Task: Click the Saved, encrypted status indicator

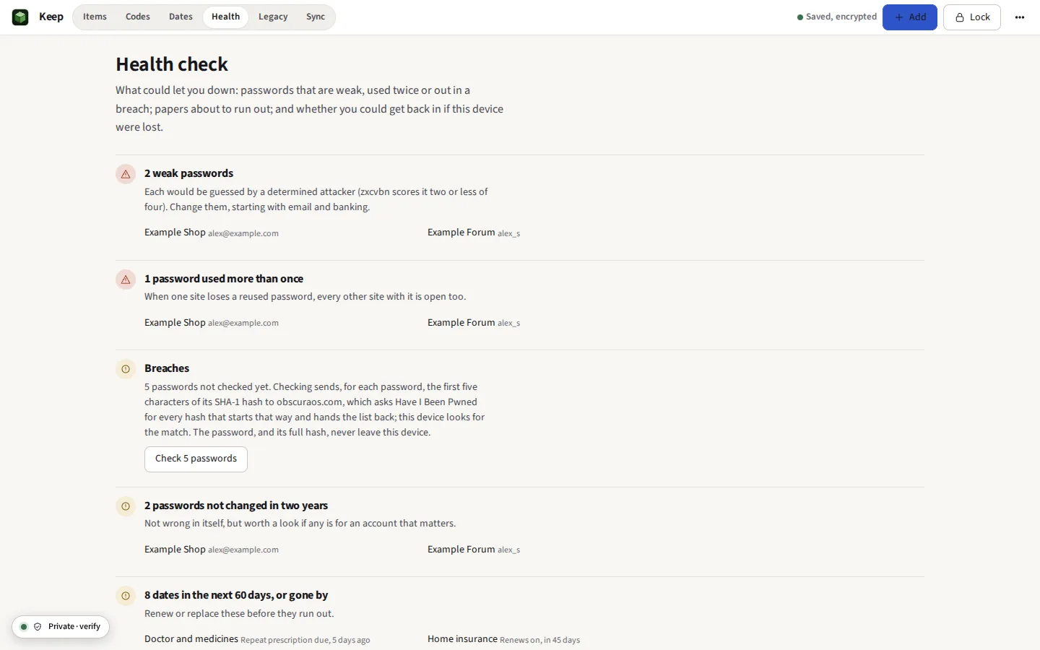Action: 836,17
